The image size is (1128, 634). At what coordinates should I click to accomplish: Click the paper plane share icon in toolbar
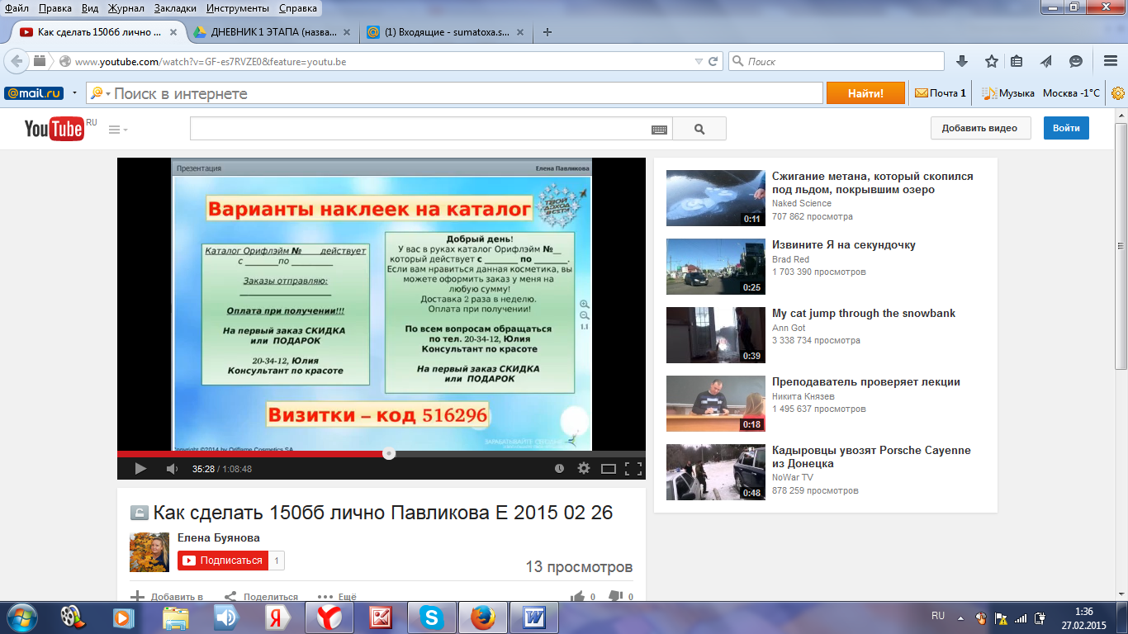click(x=1045, y=61)
